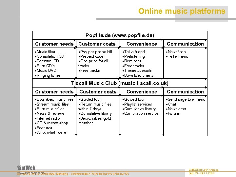Click the 'Online music platforms' slide title

pos(182,11)
